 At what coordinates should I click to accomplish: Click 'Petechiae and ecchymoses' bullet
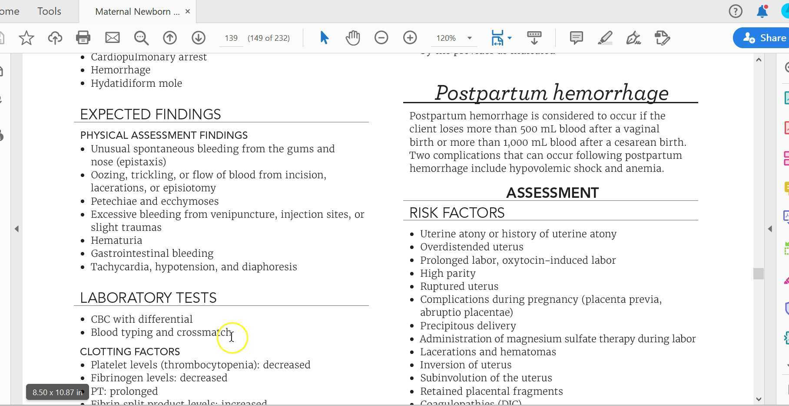point(155,201)
